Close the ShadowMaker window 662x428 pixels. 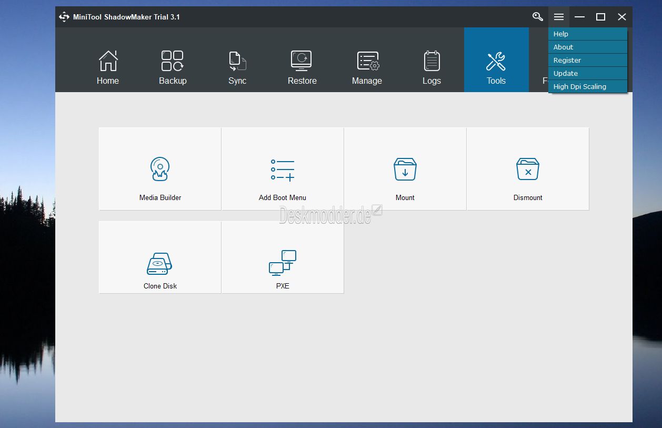pyautogui.click(x=622, y=17)
